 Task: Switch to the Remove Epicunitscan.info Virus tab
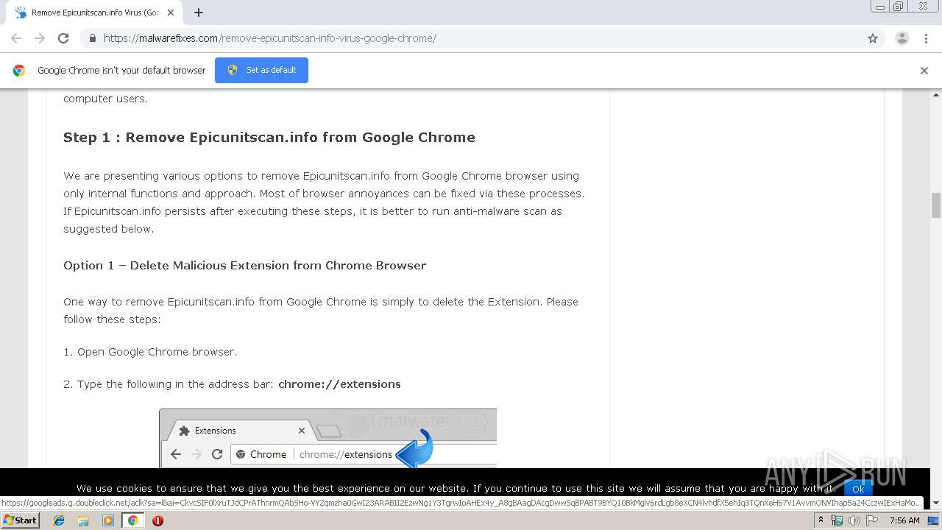94,13
